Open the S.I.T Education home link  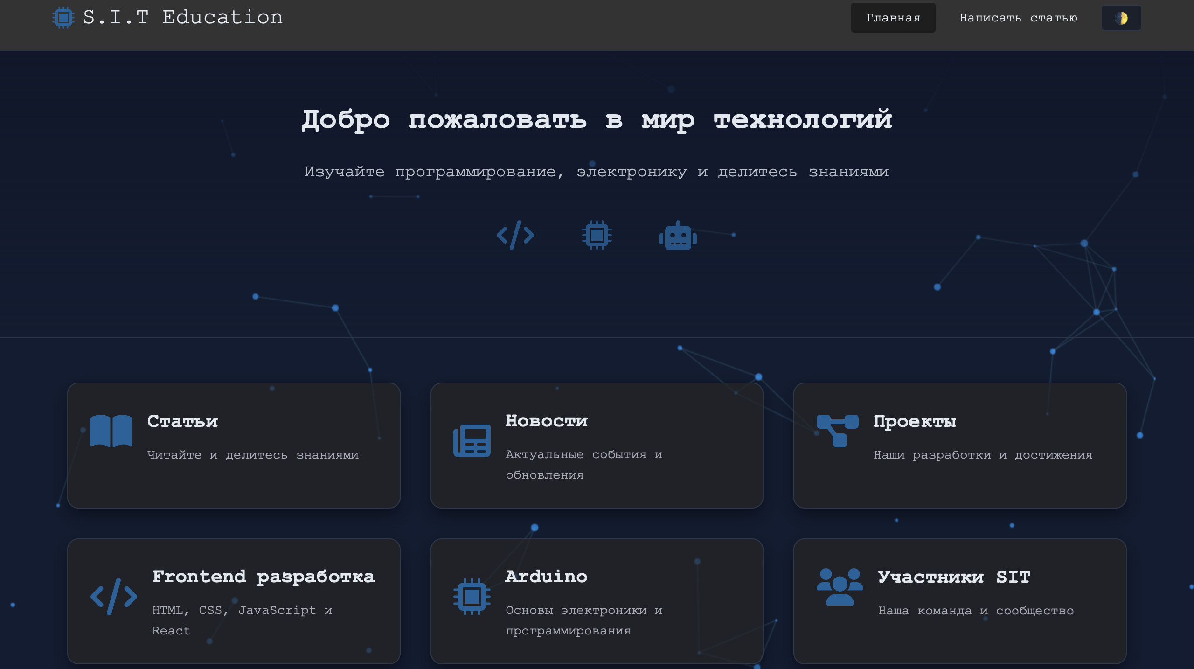point(167,18)
